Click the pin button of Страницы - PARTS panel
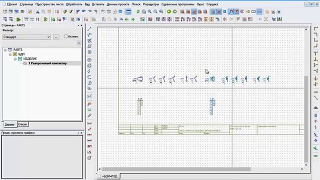The height and width of the screenshot is (180, 320). click(78, 25)
